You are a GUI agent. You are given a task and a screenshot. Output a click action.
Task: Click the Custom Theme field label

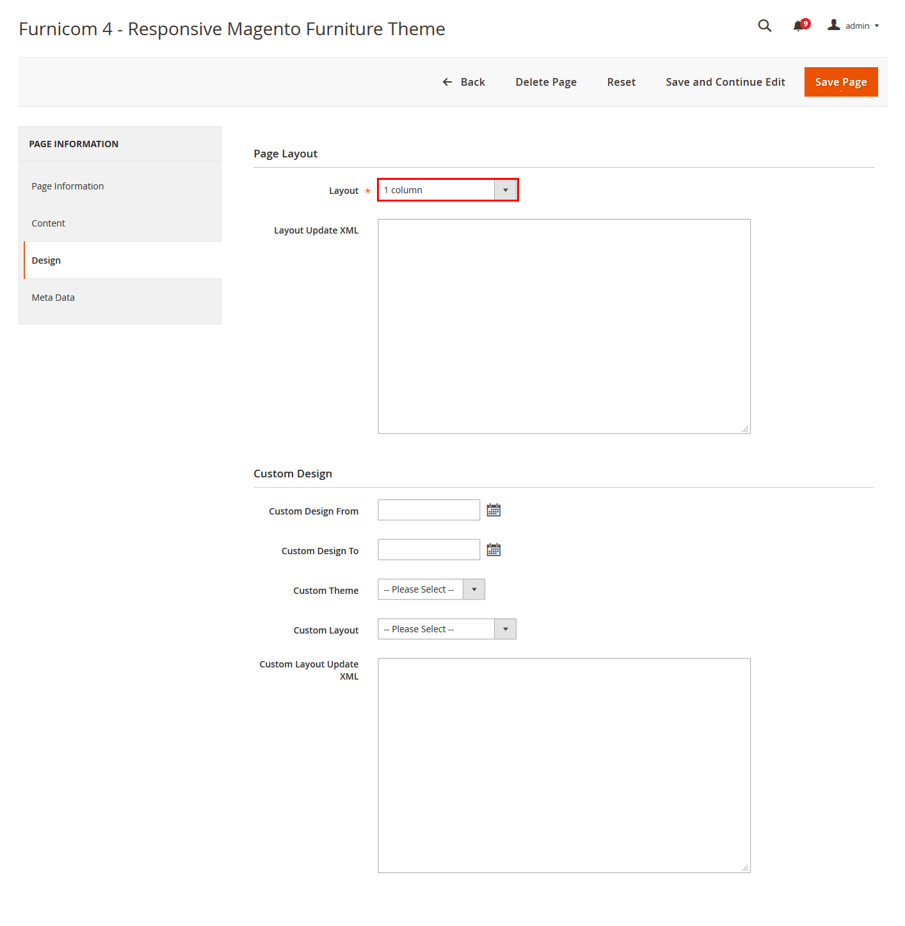[x=326, y=591]
